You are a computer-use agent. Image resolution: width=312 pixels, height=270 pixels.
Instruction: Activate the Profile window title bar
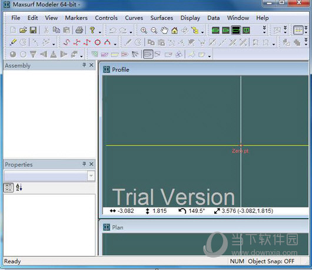point(204,70)
